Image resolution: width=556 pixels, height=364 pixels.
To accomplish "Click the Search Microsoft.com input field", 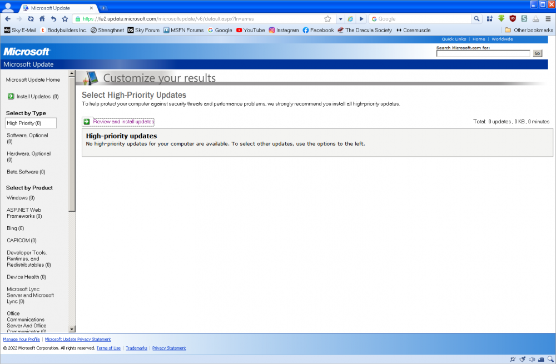I will click(483, 53).
